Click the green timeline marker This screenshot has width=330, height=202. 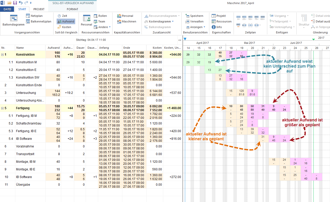[x=313, y=39]
